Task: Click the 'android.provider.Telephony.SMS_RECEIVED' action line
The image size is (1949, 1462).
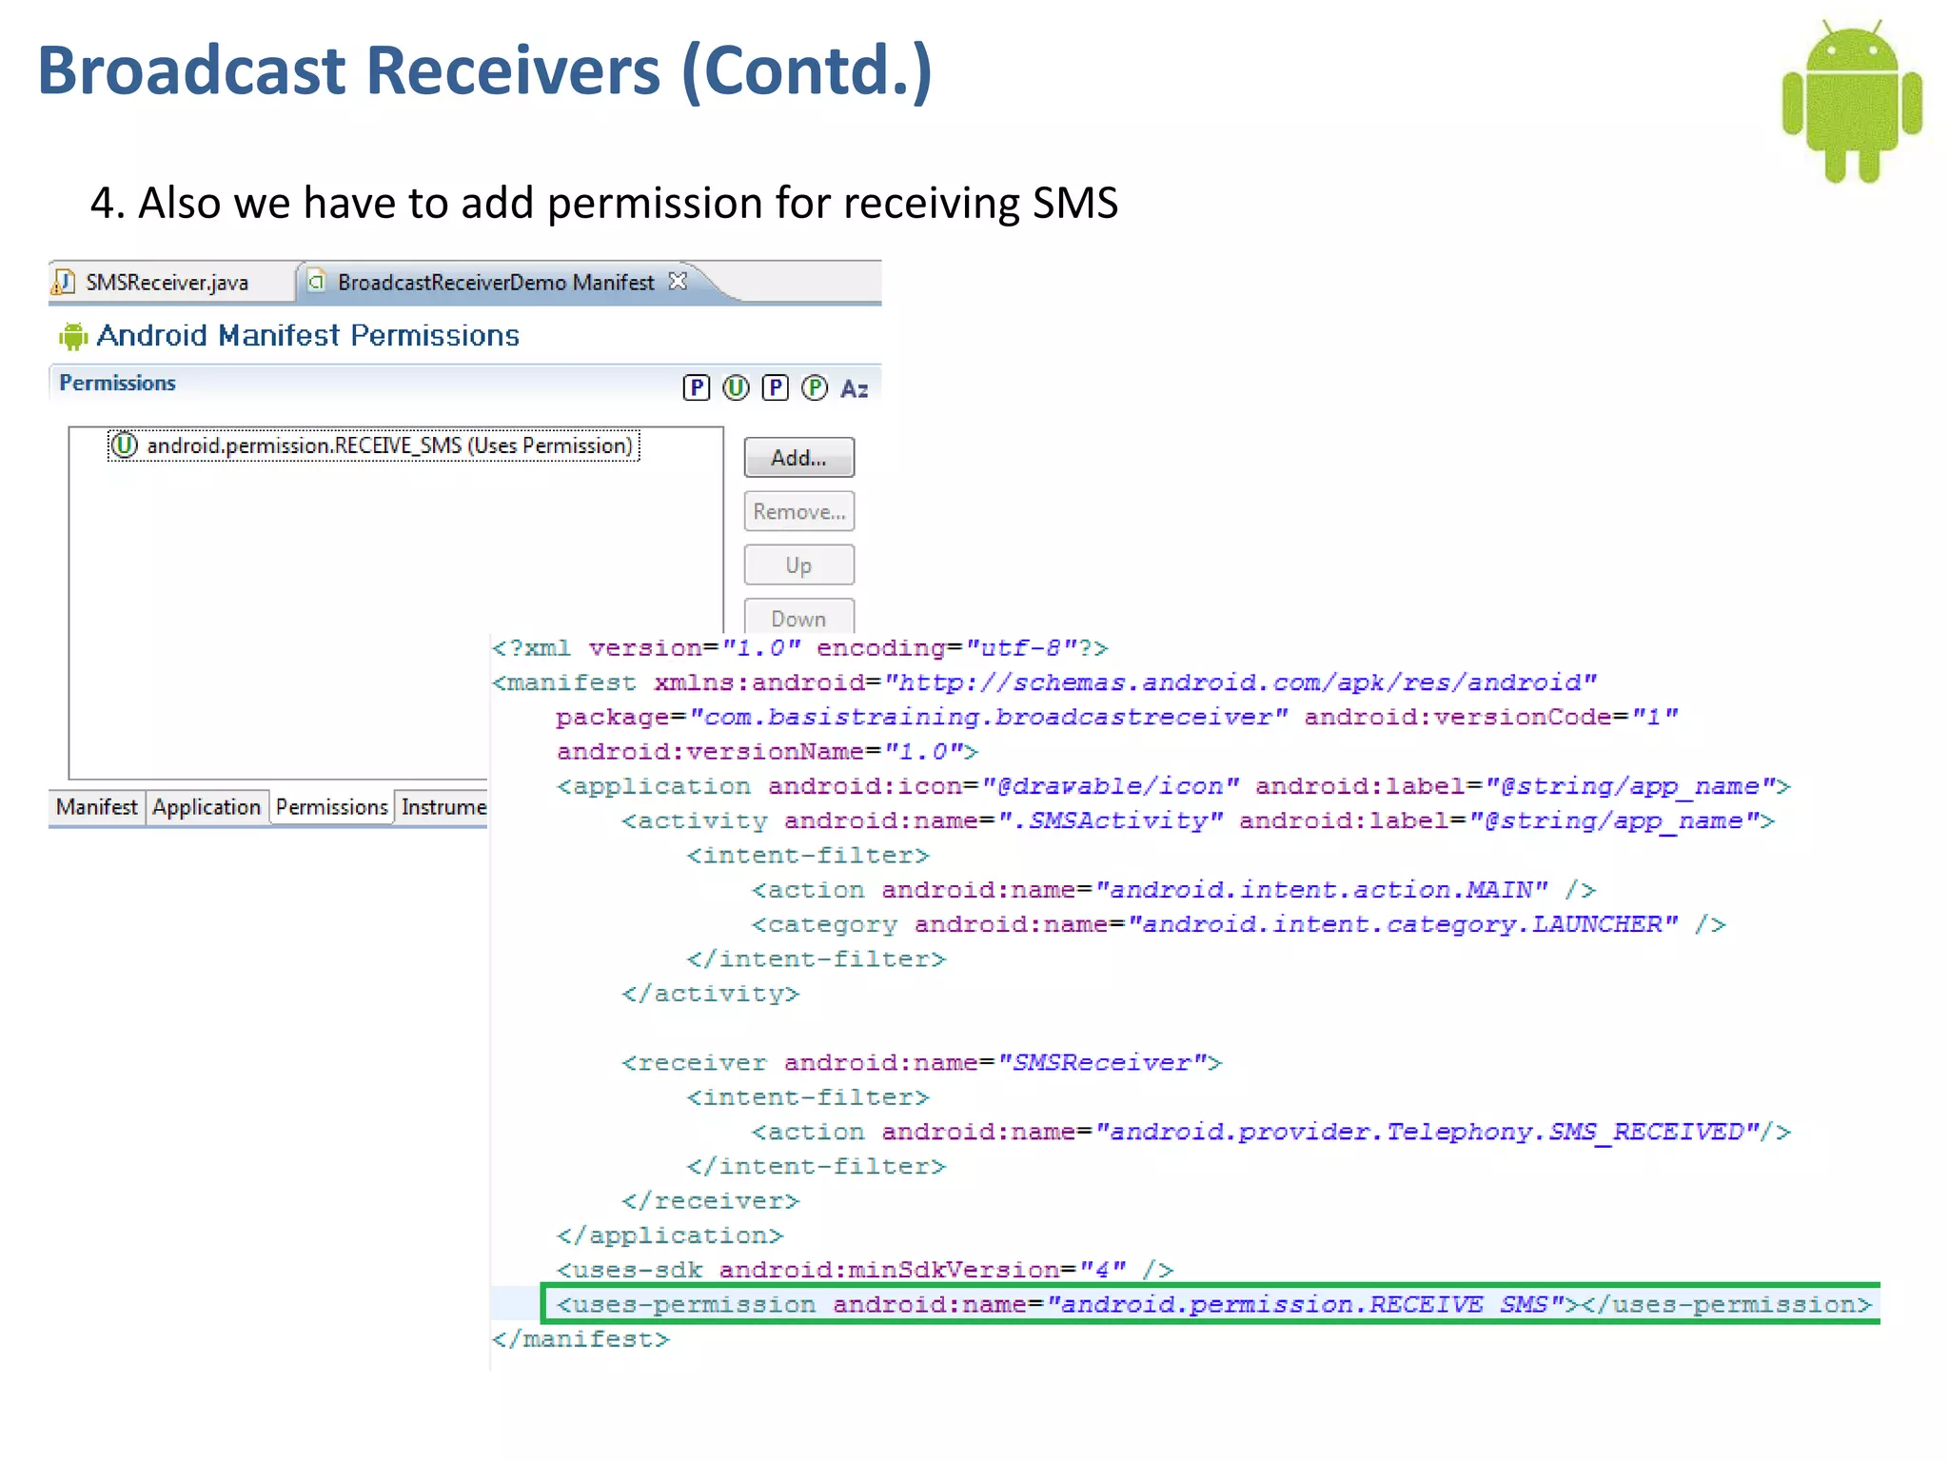Action: pos(1271,1132)
